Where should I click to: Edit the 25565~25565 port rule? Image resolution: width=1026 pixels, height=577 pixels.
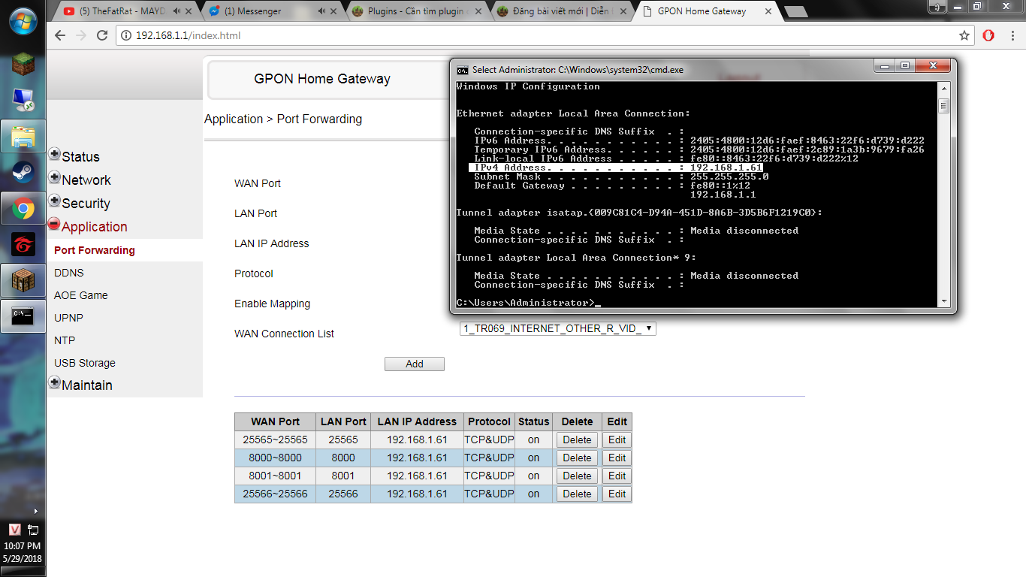click(x=617, y=440)
